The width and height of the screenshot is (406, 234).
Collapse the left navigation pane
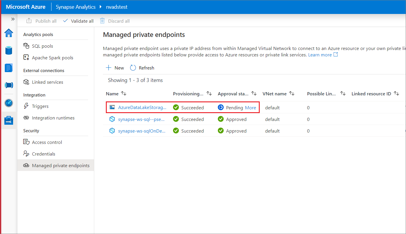tap(12, 19)
